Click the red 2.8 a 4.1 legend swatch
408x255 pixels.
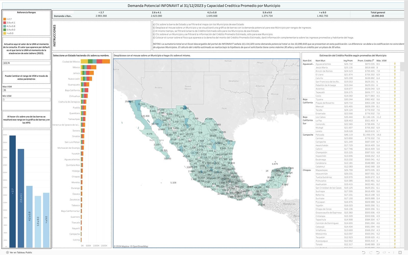click(x=5, y=23)
